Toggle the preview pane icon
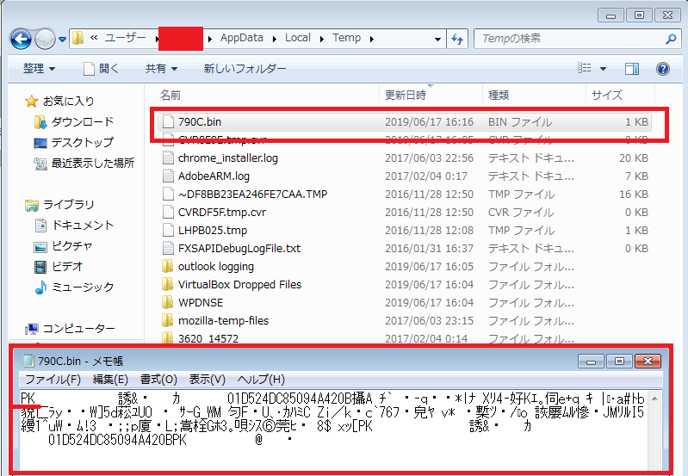The height and width of the screenshot is (476, 688). click(631, 69)
